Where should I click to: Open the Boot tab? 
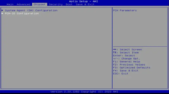69,4
